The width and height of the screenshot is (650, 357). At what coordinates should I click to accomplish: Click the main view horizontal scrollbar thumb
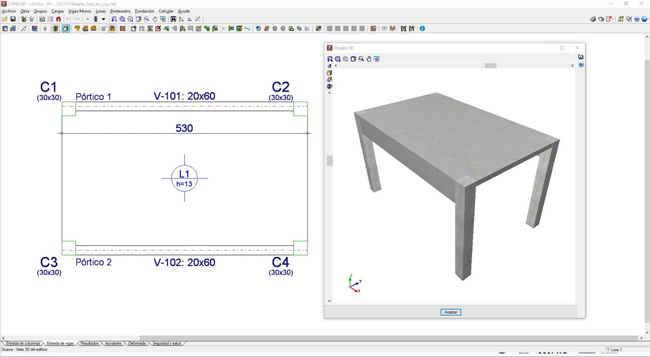[x=388, y=338]
